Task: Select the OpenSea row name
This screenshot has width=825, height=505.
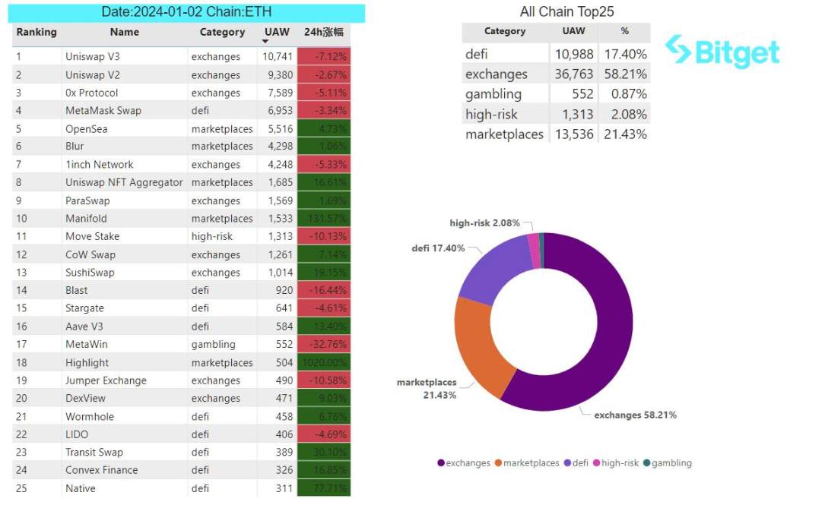Action: pos(87,129)
